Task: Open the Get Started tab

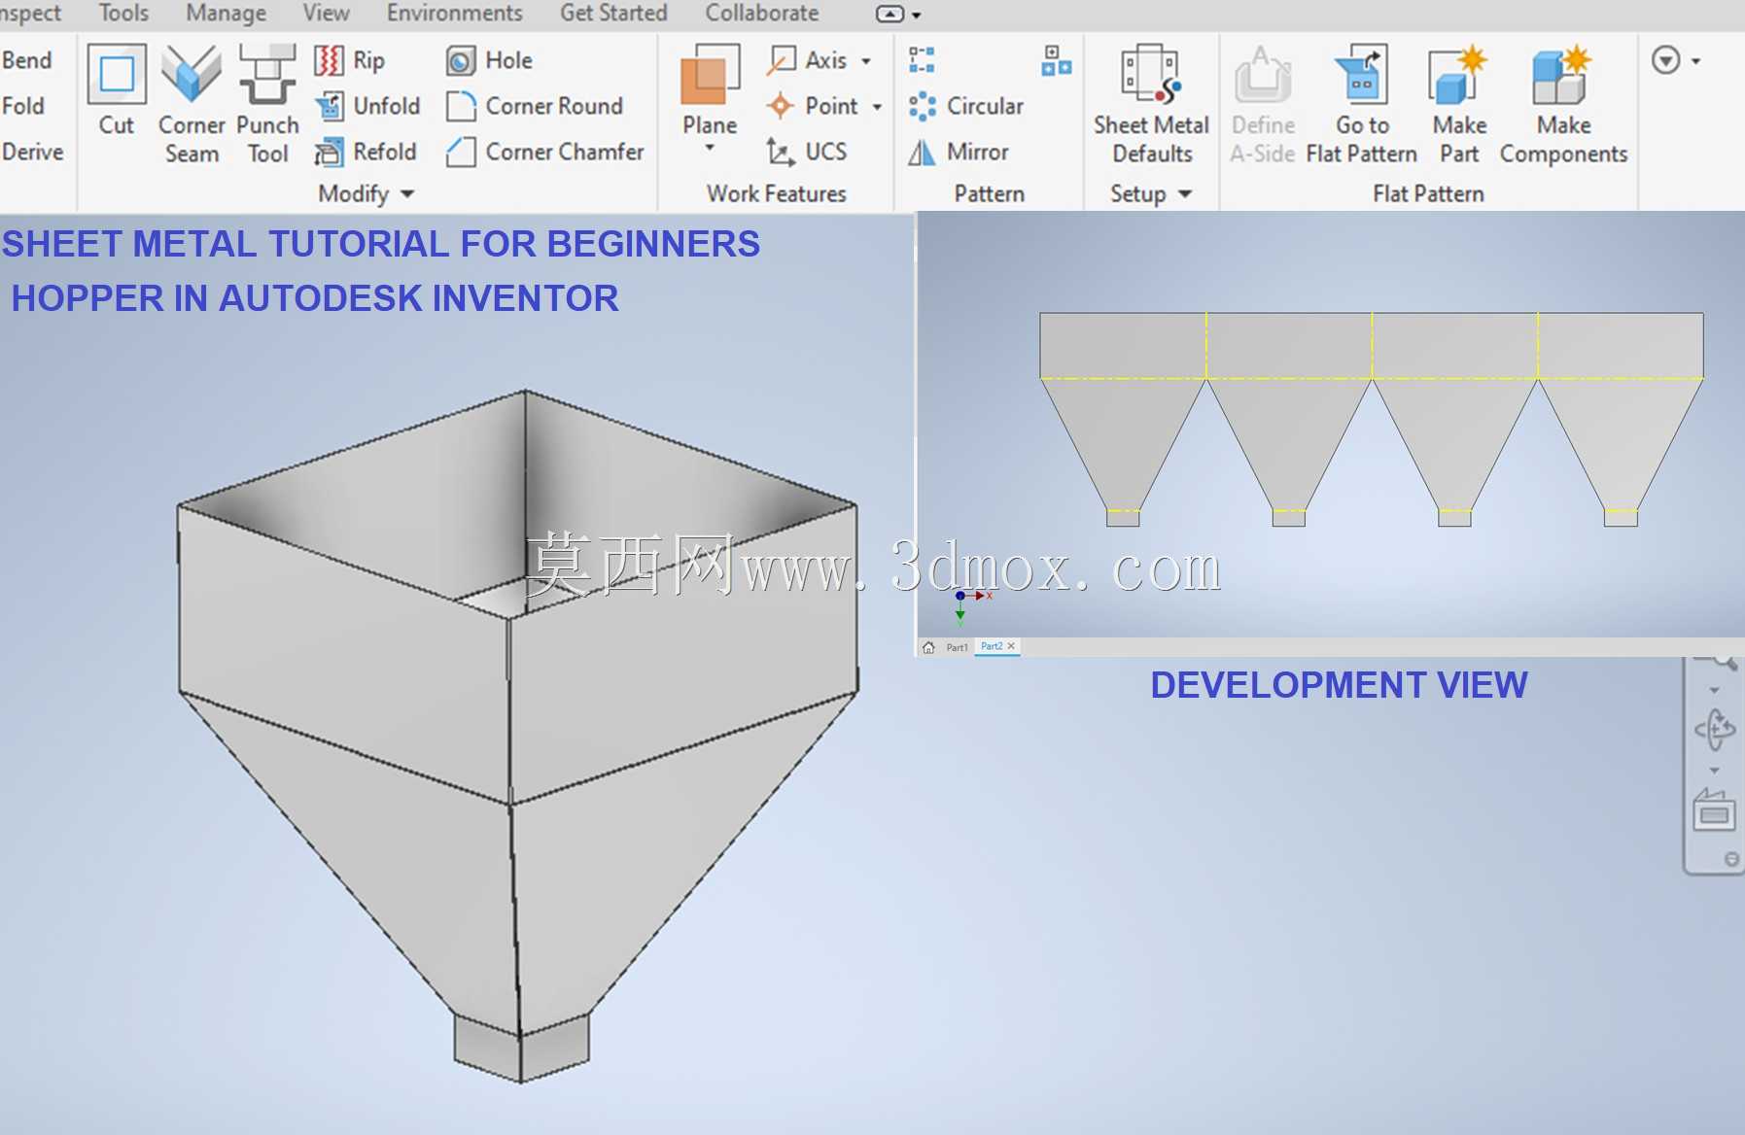Action: [613, 13]
